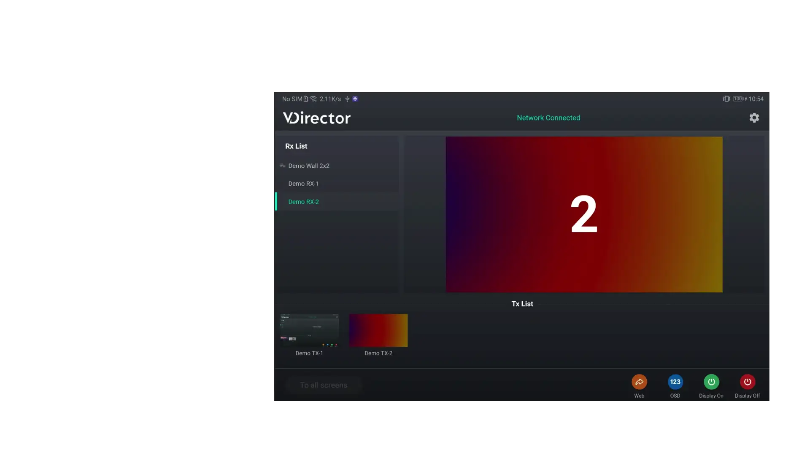
Task: Select Demo RX-1 receiver
Action: click(303, 184)
